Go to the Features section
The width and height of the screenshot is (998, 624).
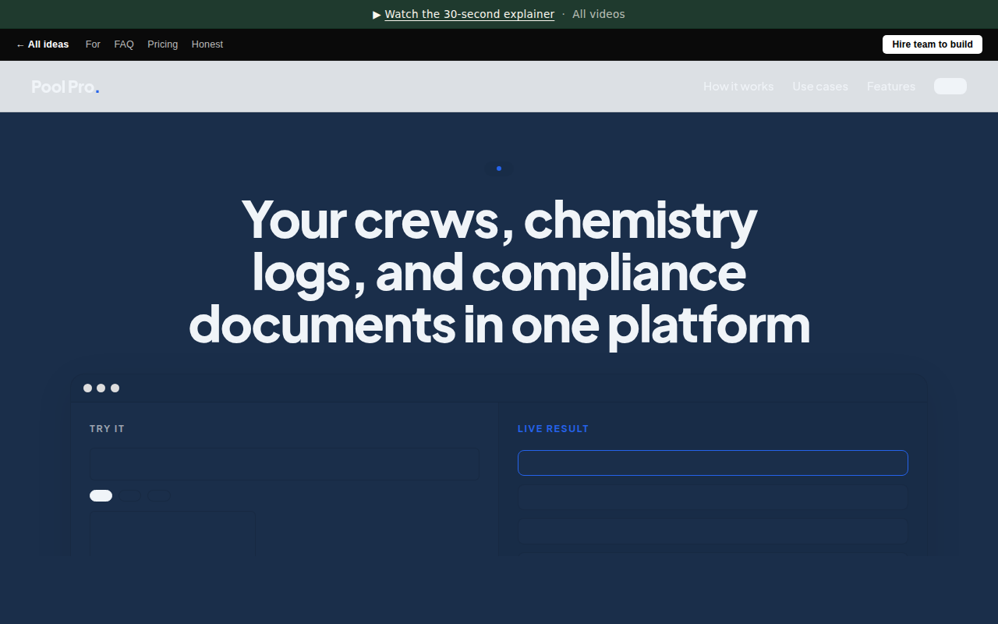click(x=891, y=87)
